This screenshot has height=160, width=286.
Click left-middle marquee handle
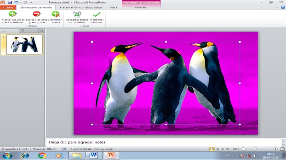92,83
